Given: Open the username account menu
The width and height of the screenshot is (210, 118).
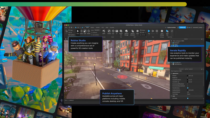Looking at the screenshot, I should coord(198,28).
